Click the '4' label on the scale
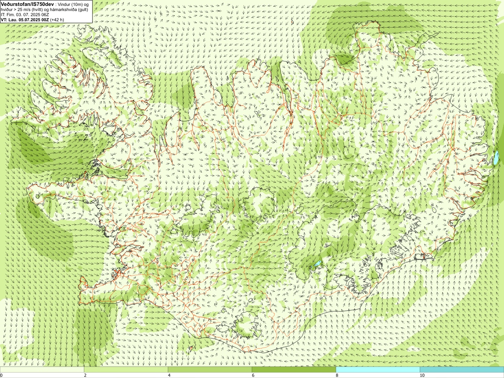 click(x=169, y=375)
